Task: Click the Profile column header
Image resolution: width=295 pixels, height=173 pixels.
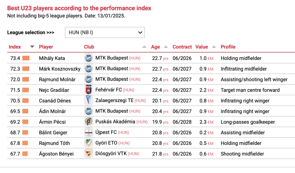Action: (x=228, y=47)
